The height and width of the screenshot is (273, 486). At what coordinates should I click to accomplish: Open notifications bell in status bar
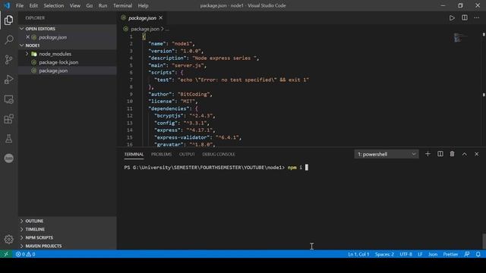point(478,254)
